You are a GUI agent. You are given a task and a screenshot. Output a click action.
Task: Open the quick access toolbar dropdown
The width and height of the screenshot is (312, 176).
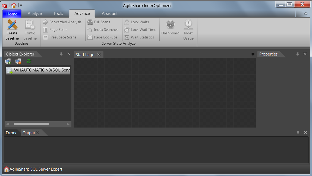point(21,5)
